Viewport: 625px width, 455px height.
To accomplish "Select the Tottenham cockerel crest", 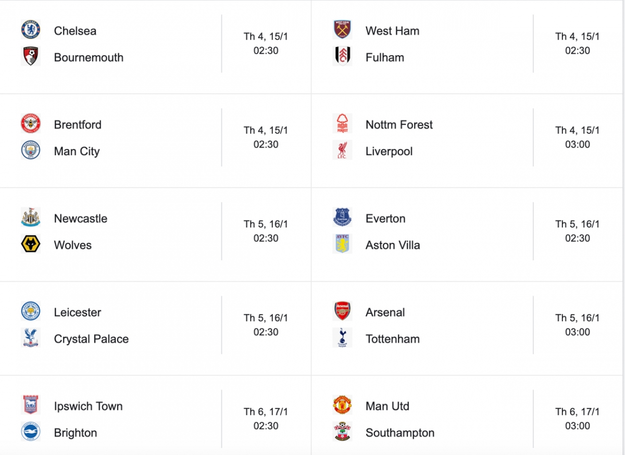I will [x=342, y=337].
